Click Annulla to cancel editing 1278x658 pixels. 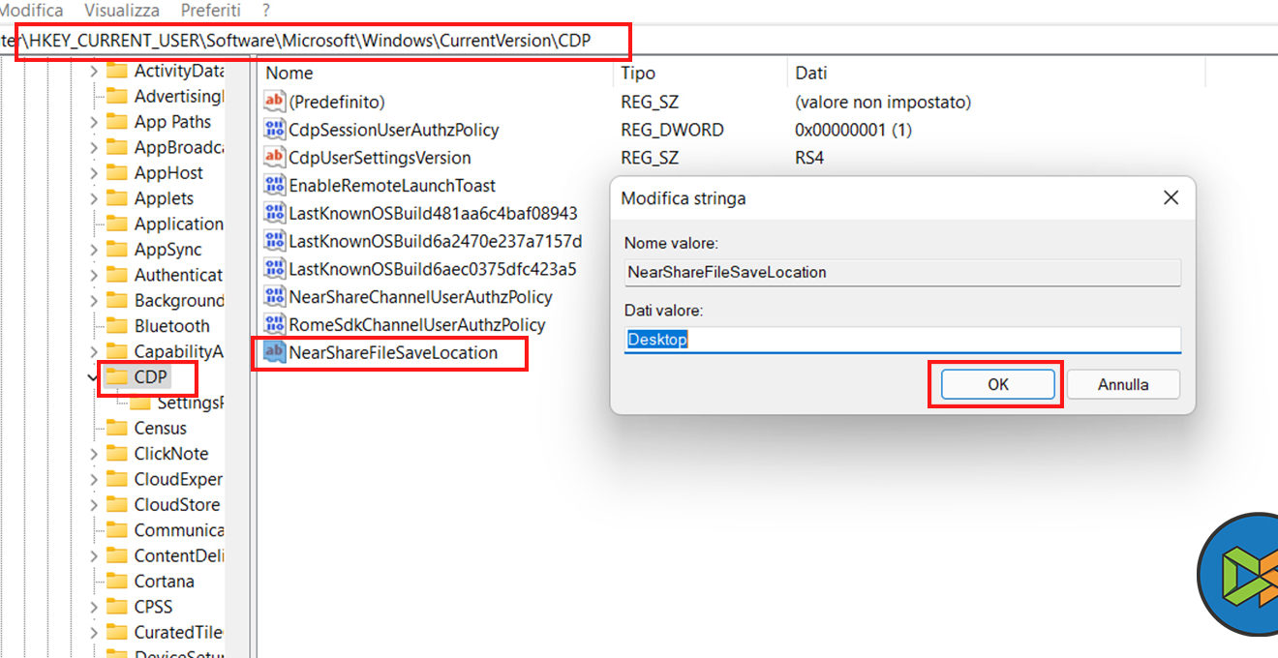[x=1123, y=384]
